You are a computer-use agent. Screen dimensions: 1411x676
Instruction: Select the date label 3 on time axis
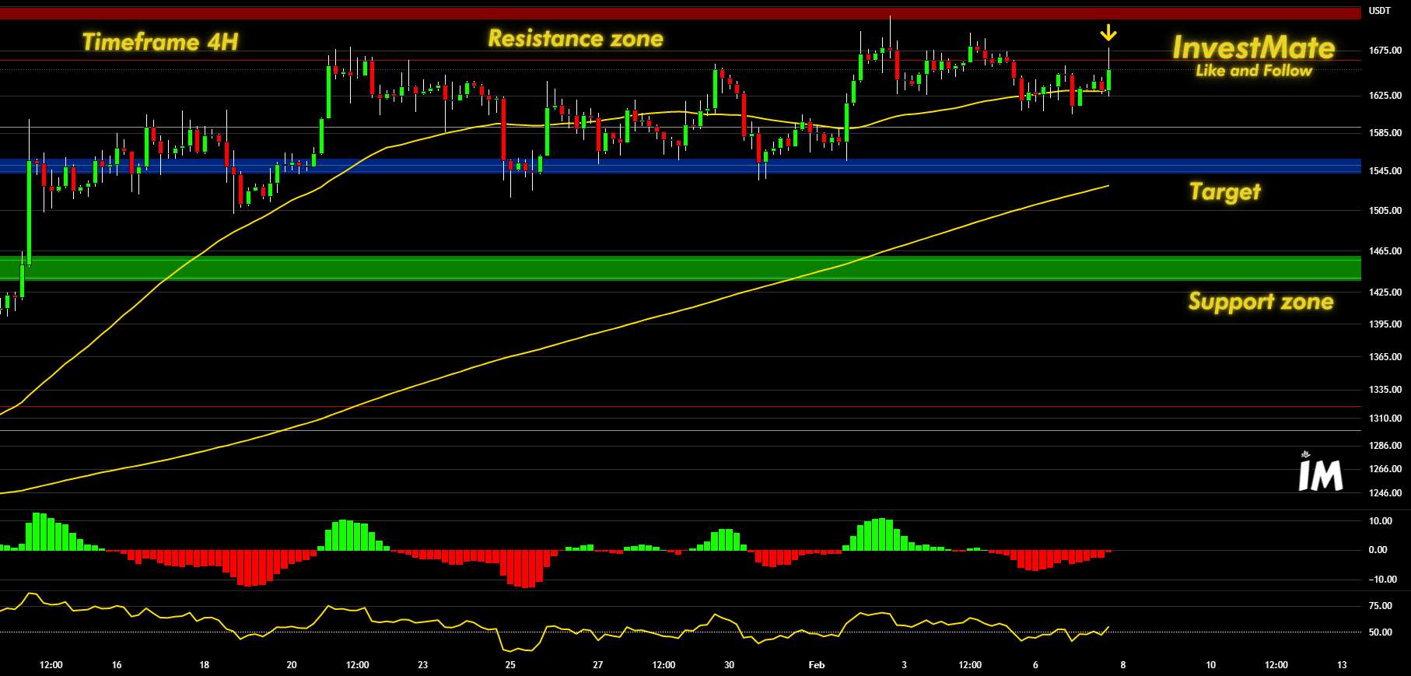[904, 665]
